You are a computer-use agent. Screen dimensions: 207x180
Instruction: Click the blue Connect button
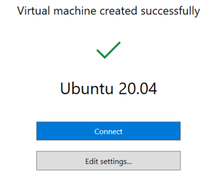click(x=108, y=131)
